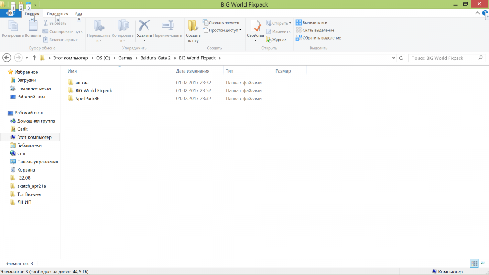Image resolution: width=489 pixels, height=275 pixels.
Task: Click the Копировать ribbon icon
Action: point(13,26)
